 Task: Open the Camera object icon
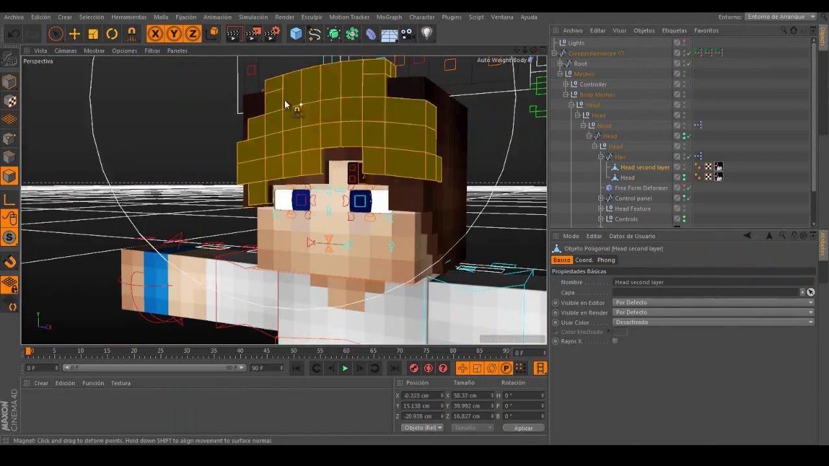[407, 34]
